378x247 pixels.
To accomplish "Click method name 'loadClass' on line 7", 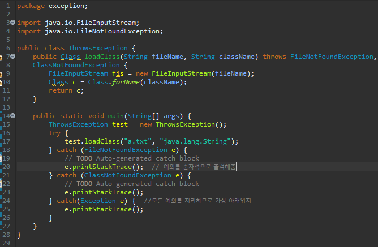I will click(102, 57).
